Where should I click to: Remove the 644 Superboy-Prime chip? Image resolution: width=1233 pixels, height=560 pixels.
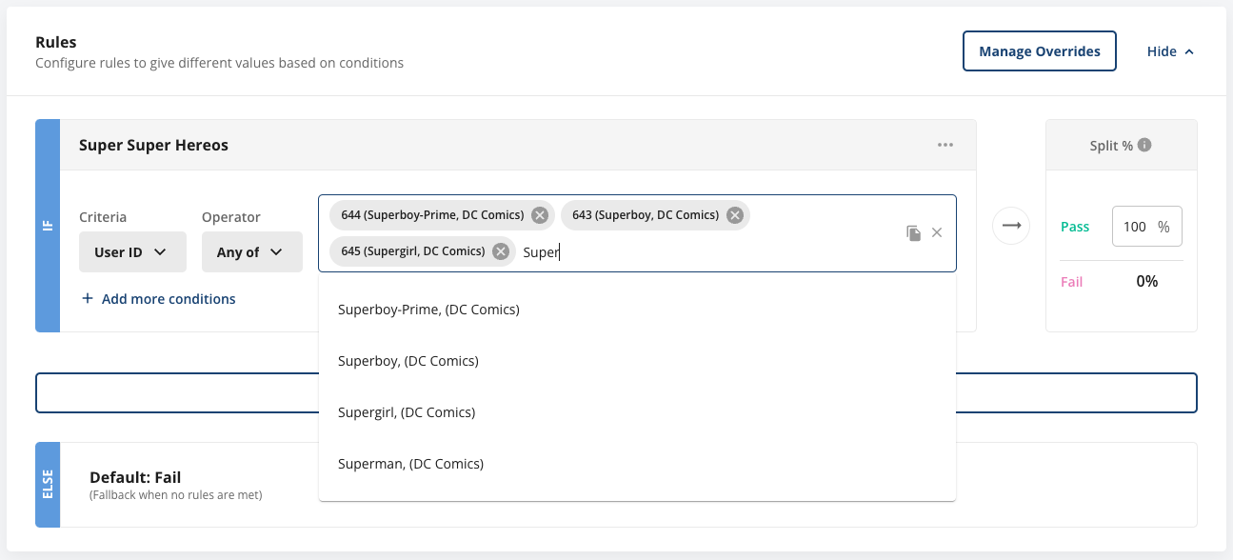[539, 214]
